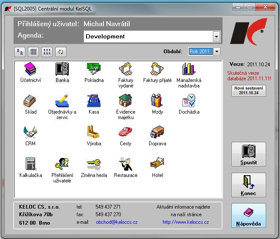Open the Hotel bed module

(157, 167)
